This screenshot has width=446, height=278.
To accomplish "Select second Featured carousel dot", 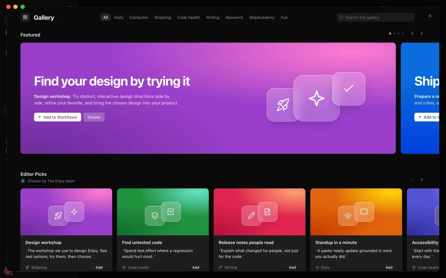I will click(x=395, y=33).
